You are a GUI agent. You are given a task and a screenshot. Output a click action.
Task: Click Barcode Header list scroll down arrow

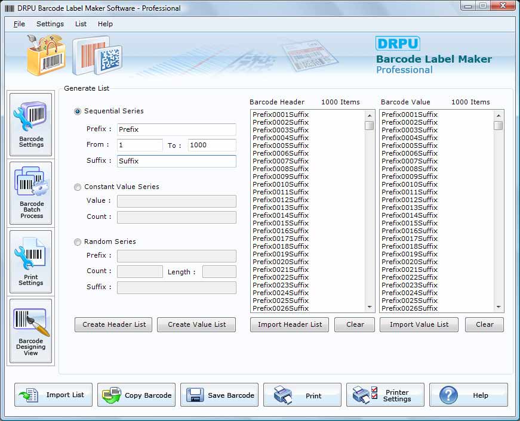coord(370,307)
